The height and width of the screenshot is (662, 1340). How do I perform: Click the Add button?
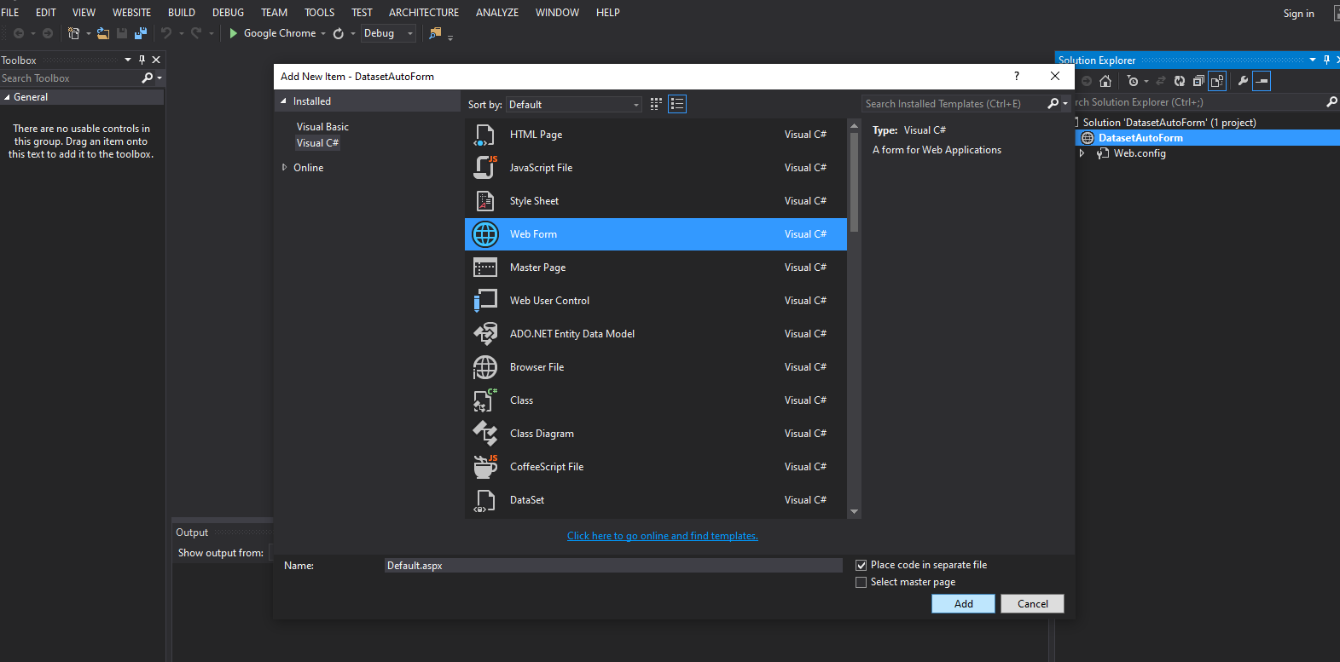point(964,603)
